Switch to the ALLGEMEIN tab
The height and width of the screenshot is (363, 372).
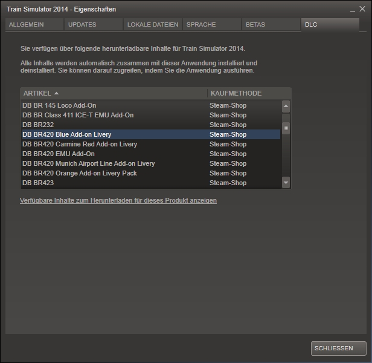pos(34,24)
